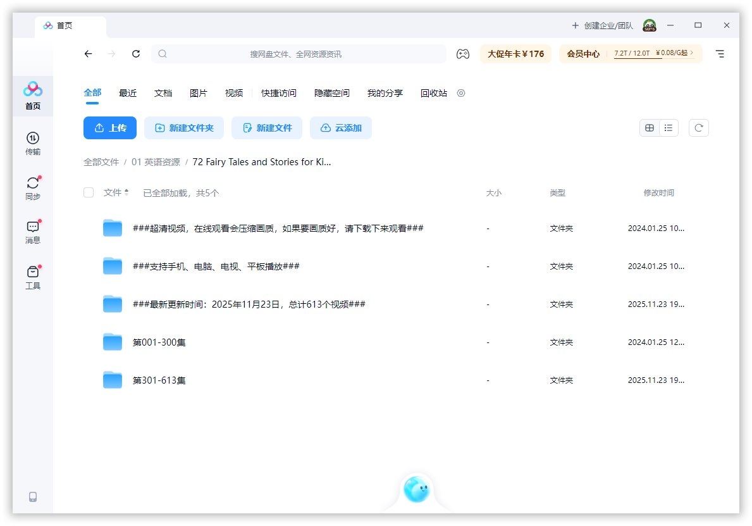Click the refresh icon beside view toggles
This screenshot has height=526, width=752.
tap(698, 128)
